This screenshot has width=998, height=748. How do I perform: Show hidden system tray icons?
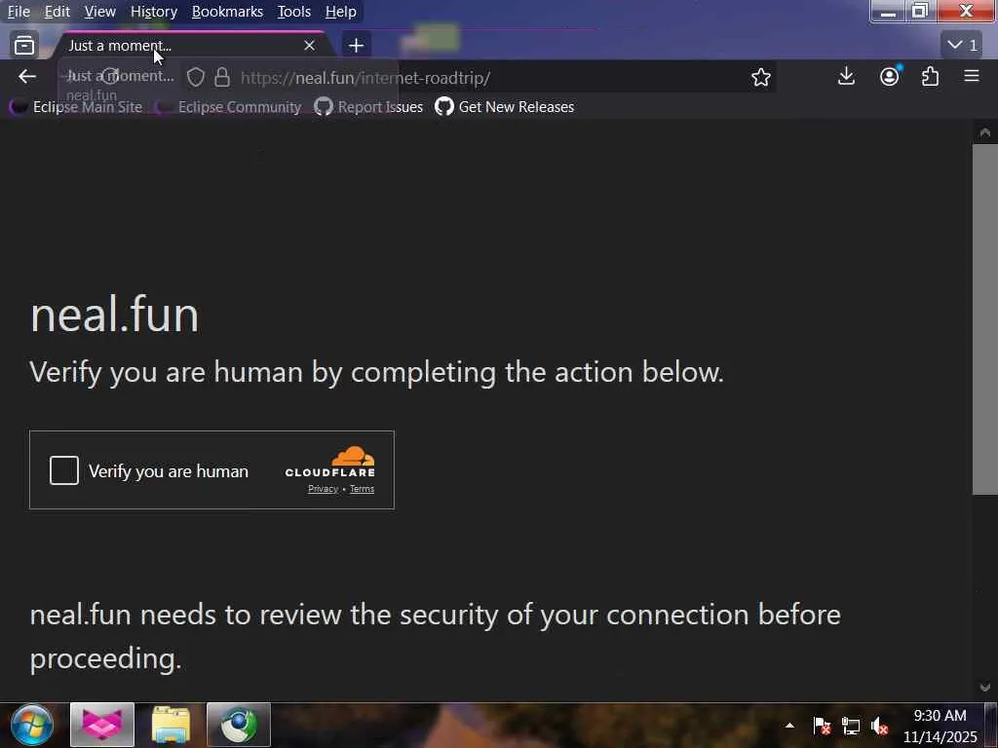pyautogui.click(x=789, y=725)
